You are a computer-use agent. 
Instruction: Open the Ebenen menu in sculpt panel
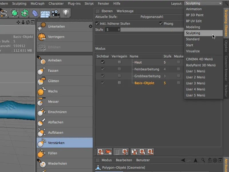click(x=107, y=11)
